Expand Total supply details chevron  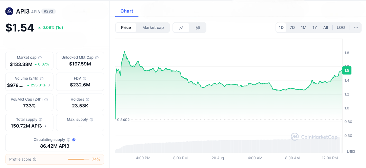click(45, 126)
